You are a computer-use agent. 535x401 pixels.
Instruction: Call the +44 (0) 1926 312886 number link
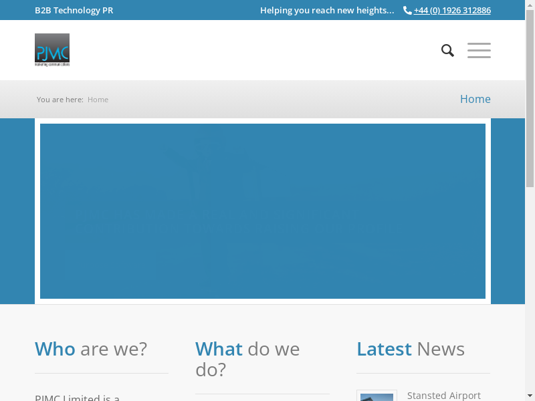coord(452,11)
